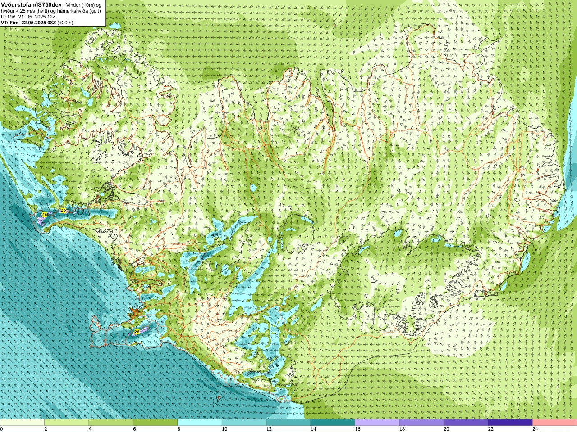Click the legend tick label '24'
Viewport: 577px width, 432px height.
coord(535,429)
